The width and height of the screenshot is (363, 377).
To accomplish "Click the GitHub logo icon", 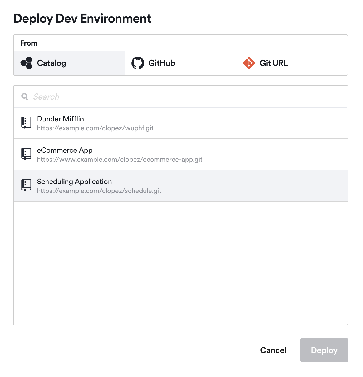I will [x=138, y=63].
